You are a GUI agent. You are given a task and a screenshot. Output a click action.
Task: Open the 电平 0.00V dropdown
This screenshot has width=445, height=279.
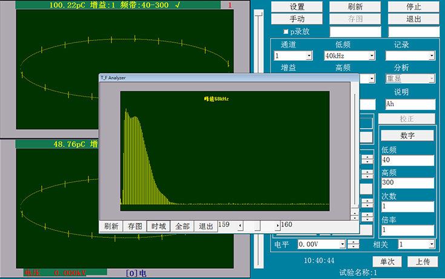point(343,245)
